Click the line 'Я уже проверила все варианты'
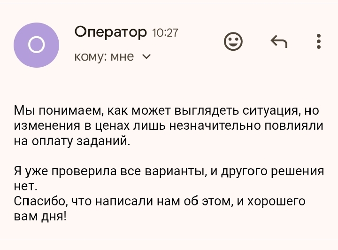The height and width of the screenshot is (250, 338). (x=169, y=172)
